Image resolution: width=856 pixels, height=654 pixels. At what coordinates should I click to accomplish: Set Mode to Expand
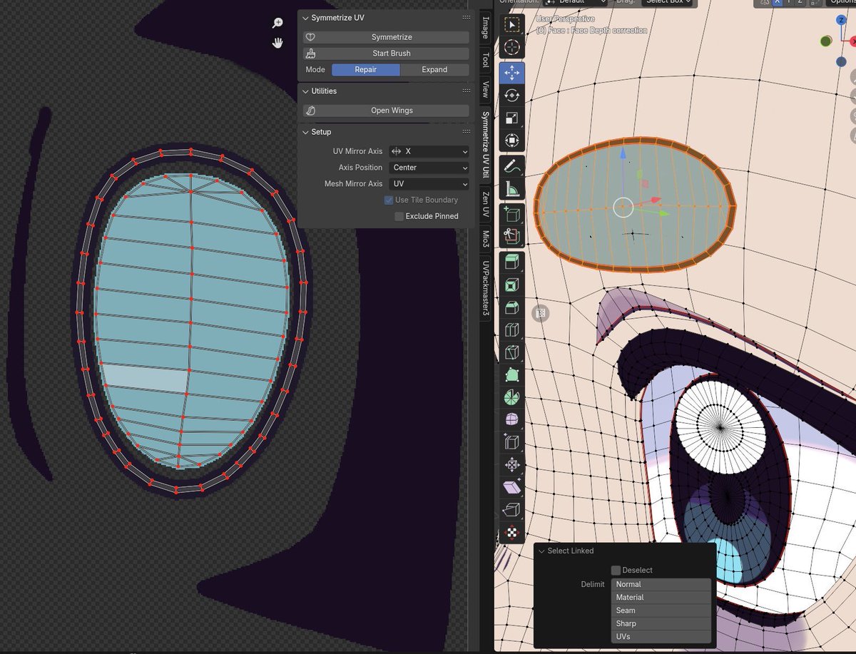(434, 70)
